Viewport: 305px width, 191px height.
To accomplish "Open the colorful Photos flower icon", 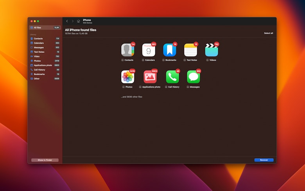I will coord(127,77).
